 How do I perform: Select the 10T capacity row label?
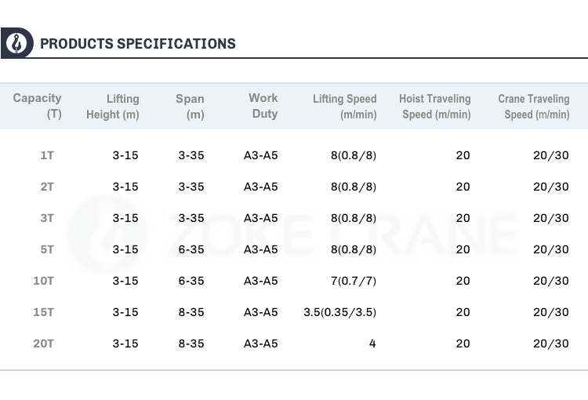43,281
